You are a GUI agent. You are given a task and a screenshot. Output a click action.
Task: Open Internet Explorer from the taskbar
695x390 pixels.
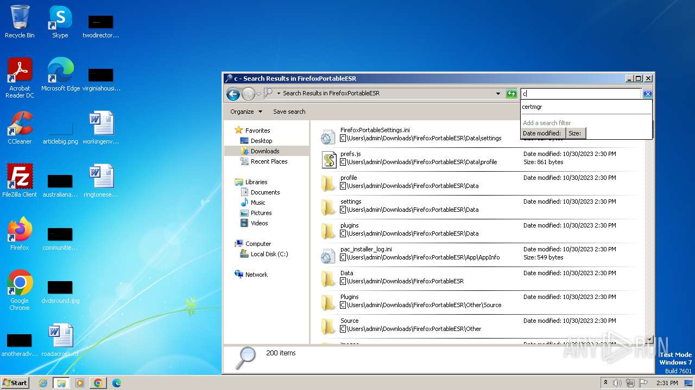coord(43,383)
